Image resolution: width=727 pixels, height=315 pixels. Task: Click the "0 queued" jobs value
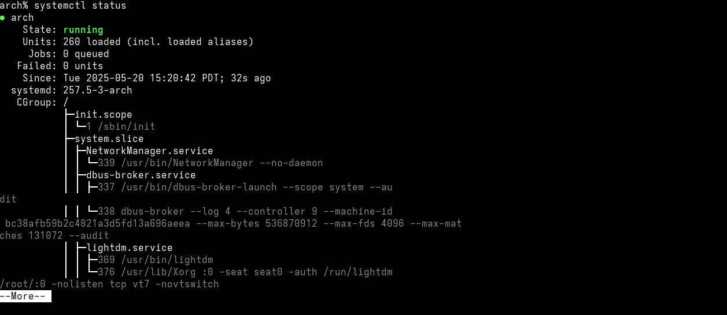pos(86,54)
